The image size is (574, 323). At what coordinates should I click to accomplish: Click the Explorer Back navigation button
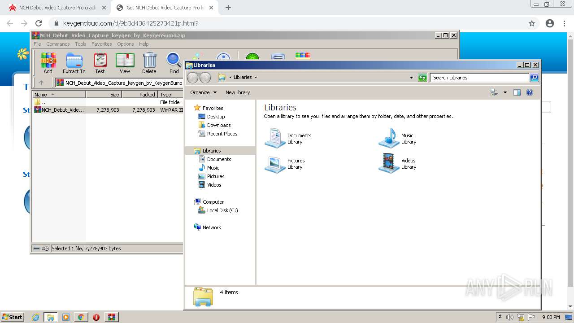pos(192,78)
